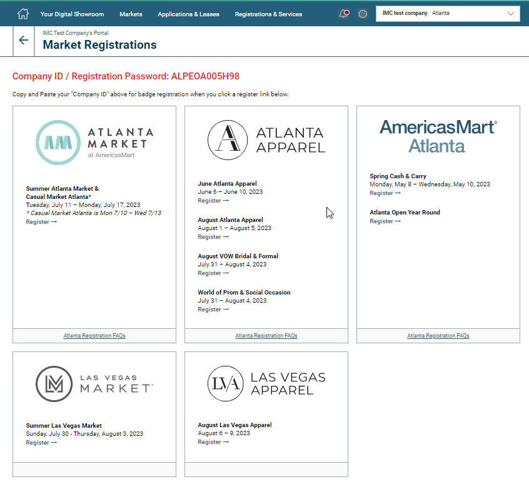
Task: Click the August 6 – 9, 2023 date
Action: tap(224, 433)
